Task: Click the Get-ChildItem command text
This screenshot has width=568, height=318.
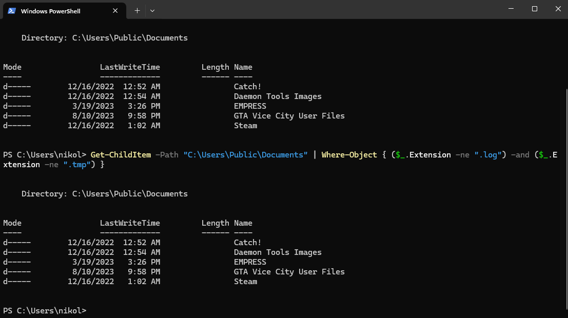Action: [x=121, y=155]
